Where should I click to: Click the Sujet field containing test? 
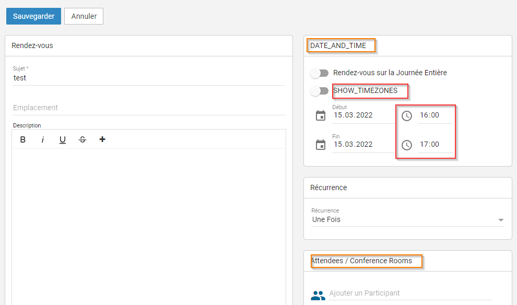pos(149,78)
